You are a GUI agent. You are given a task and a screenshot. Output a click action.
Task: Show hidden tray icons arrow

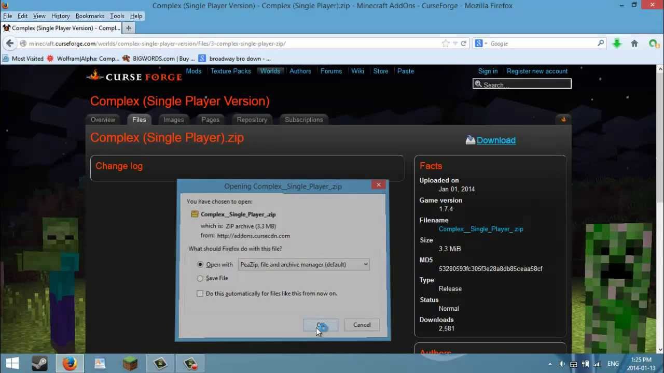tap(550, 364)
